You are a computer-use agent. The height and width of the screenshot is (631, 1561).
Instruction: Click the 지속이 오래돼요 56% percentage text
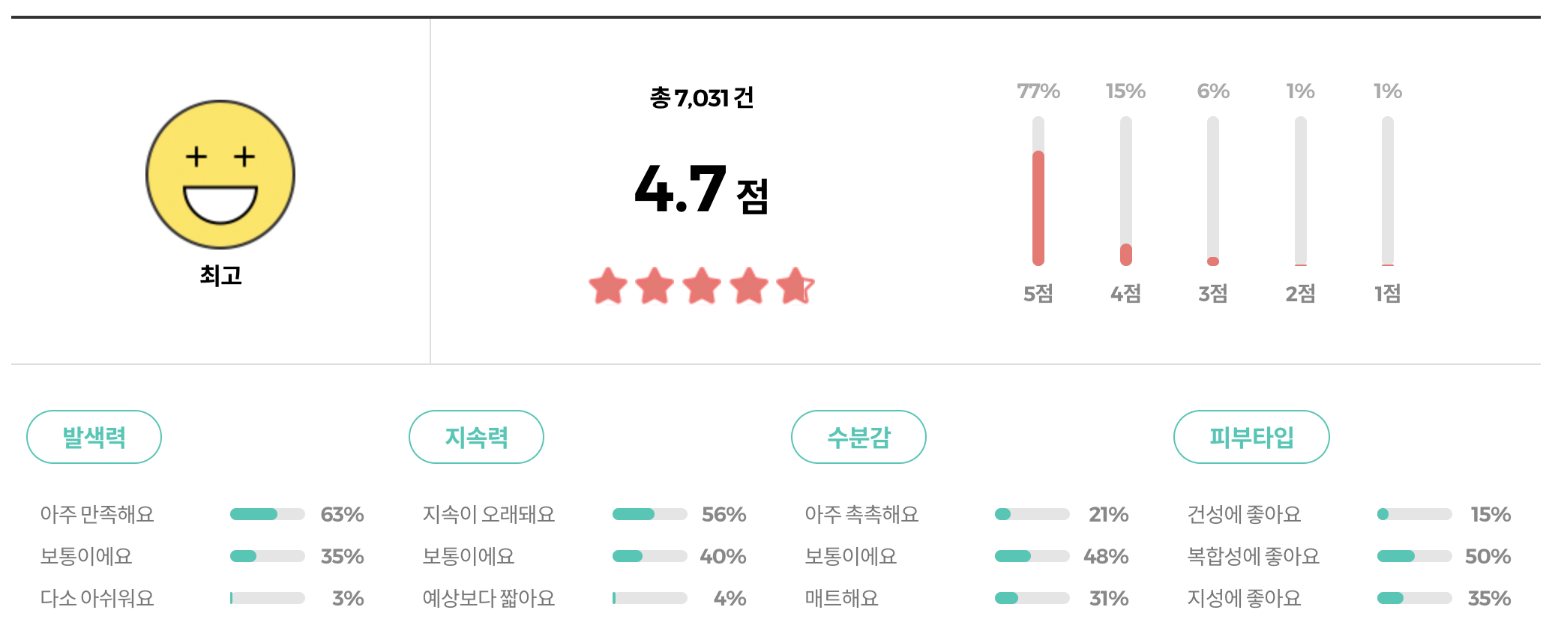pyautogui.click(x=726, y=514)
